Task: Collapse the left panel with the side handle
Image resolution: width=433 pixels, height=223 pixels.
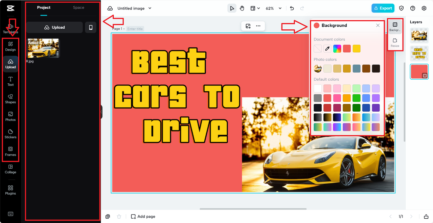Action: point(101,112)
